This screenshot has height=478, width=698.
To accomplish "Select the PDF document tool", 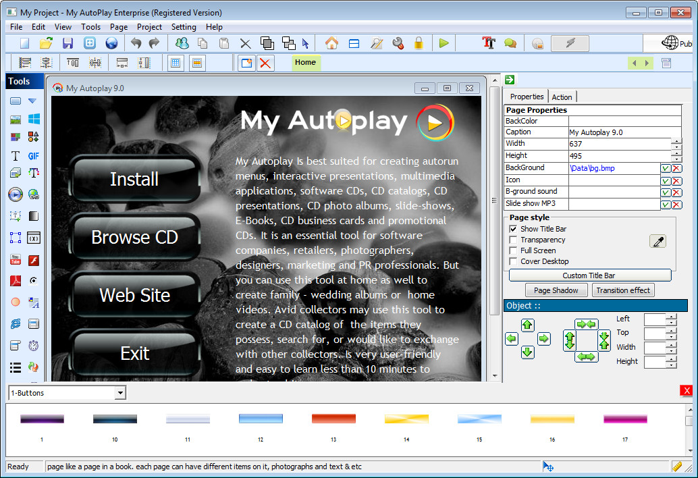I will click(x=15, y=281).
